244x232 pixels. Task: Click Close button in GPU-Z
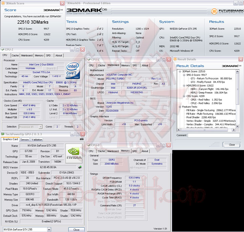[76, 230]
